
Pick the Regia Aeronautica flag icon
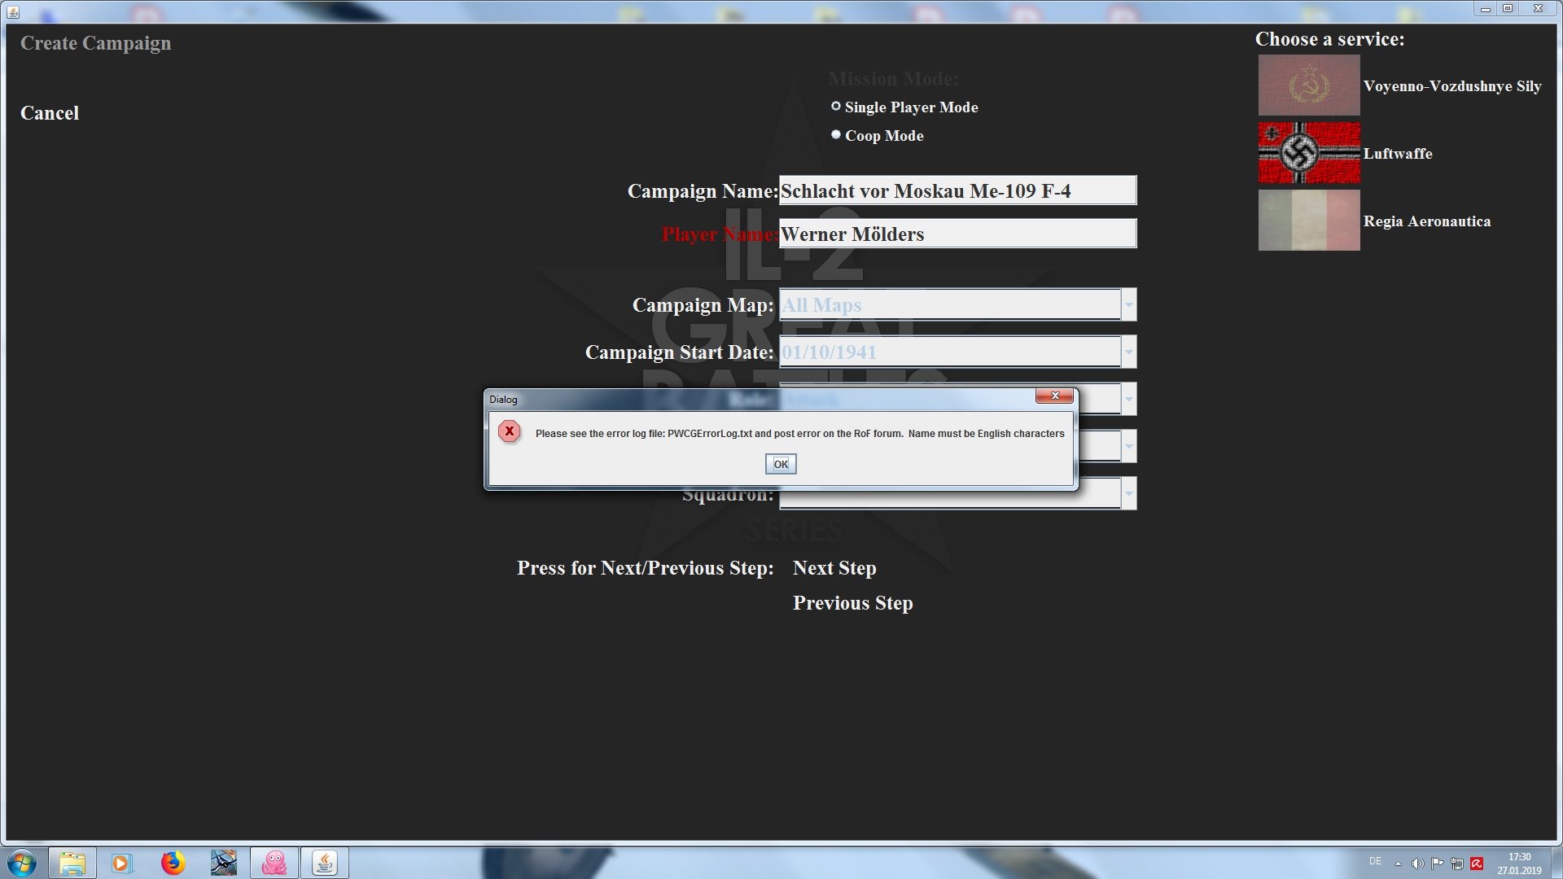click(x=1309, y=221)
